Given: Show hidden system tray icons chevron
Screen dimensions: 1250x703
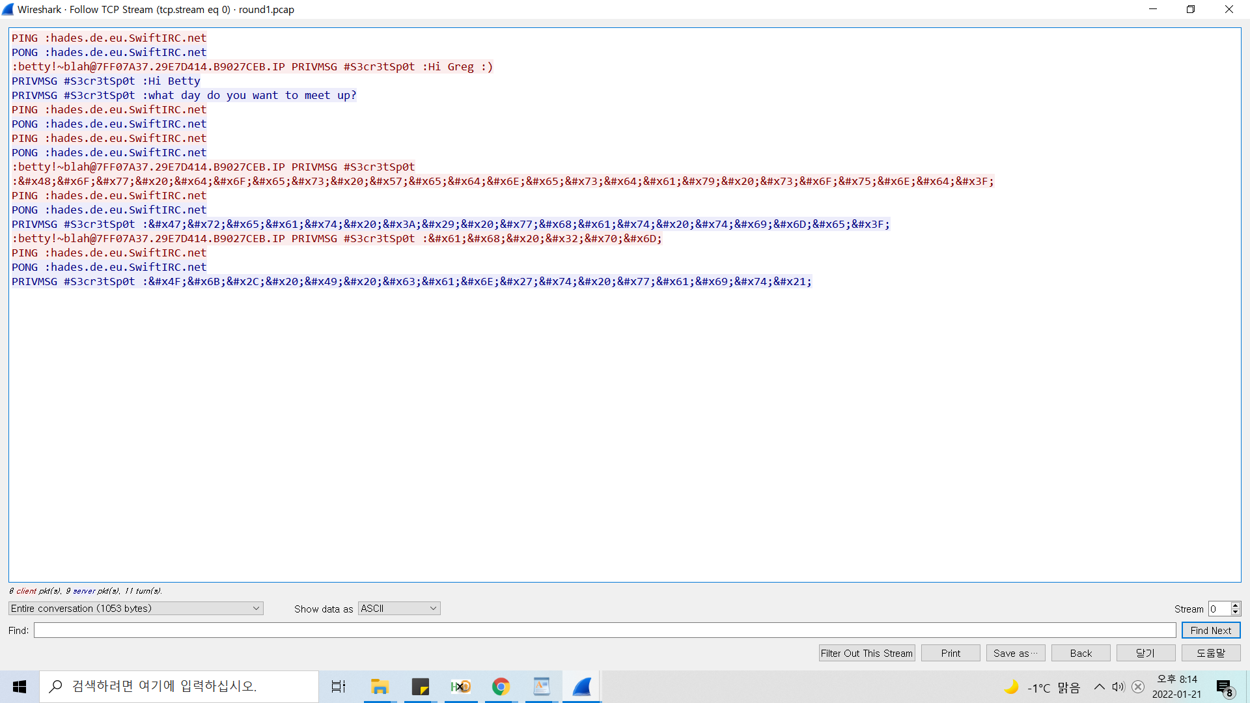Looking at the screenshot, I should (1099, 687).
